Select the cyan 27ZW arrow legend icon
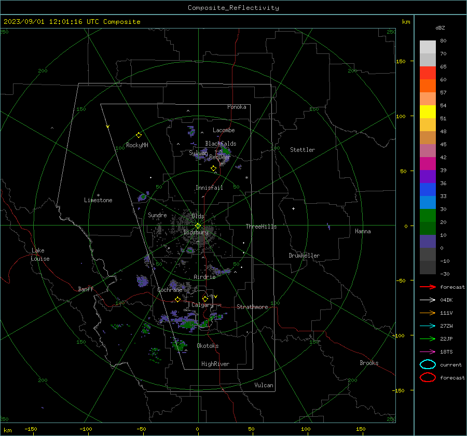This screenshot has height=436, width=467. pyautogui.click(x=428, y=326)
